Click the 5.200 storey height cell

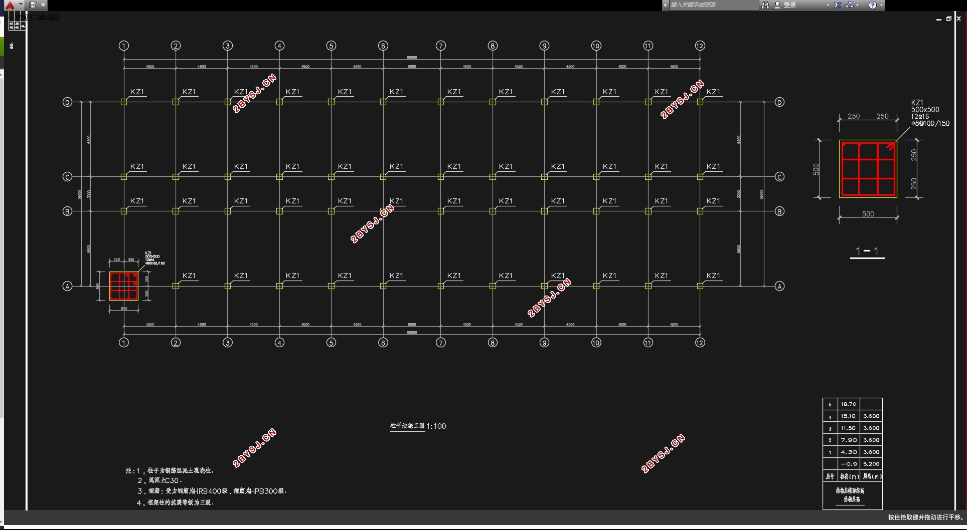(x=871, y=464)
